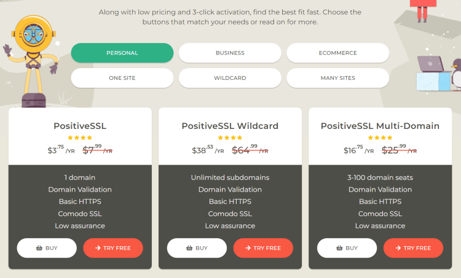
Task: Open the PositiveSSL Wildcard product title
Action: [x=230, y=126]
